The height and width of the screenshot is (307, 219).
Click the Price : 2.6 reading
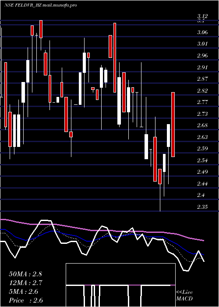pyautogui.click(x=26, y=300)
